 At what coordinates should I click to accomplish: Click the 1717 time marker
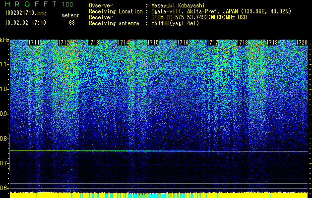coord(213,43)
